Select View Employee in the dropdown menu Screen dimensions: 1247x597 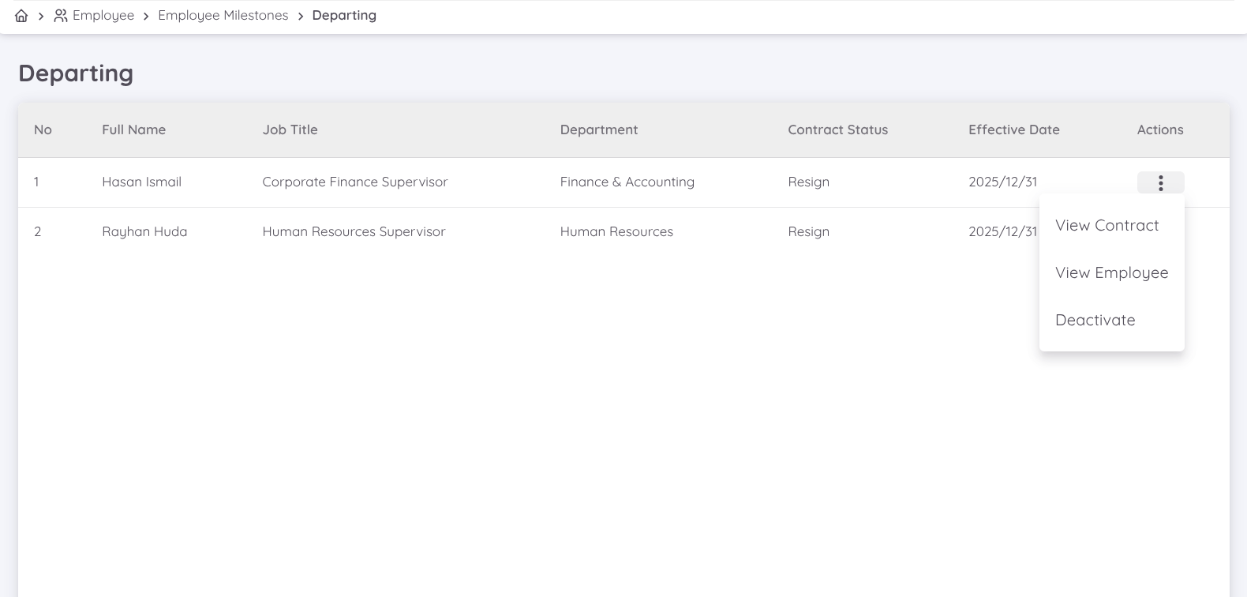coord(1111,272)
